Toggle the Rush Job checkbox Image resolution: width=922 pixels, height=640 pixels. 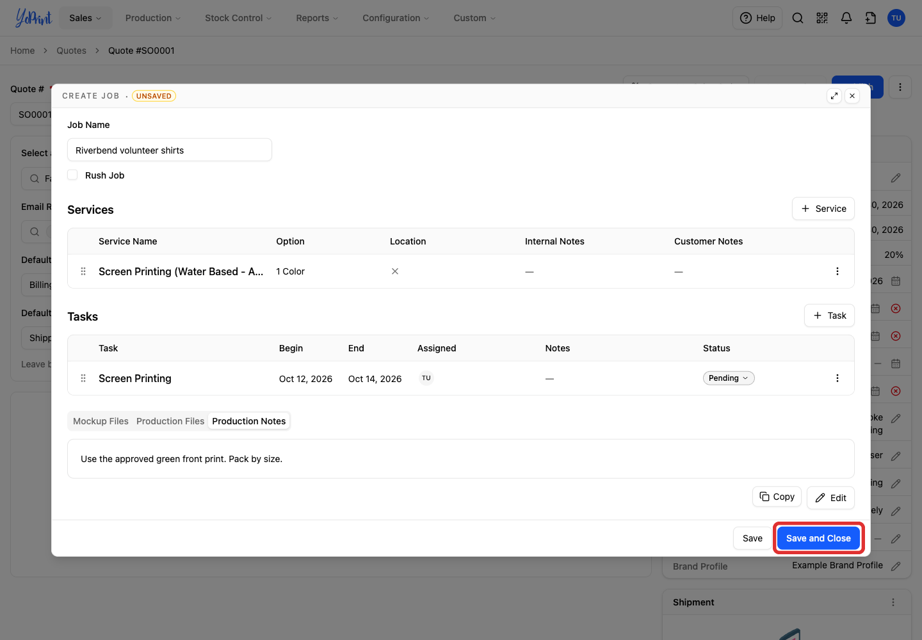[x=72, y=175]
